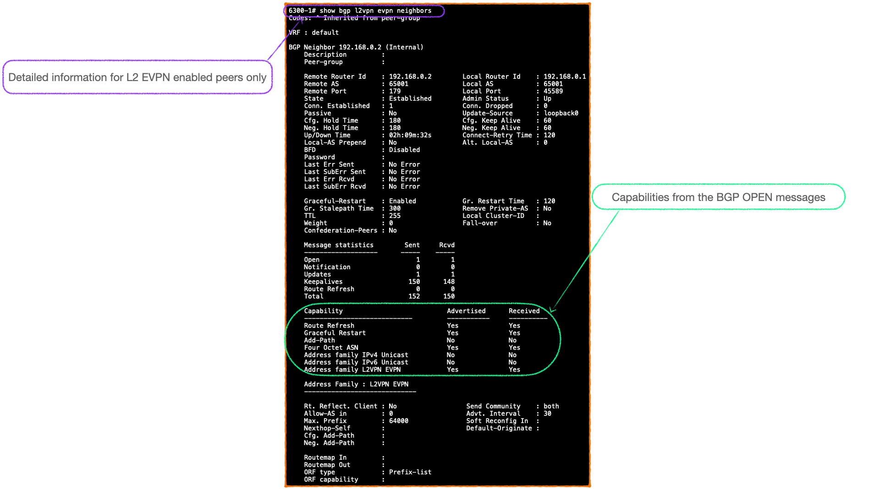
Task: Click the Admin Status value 'Up'
Action: pos(547,98)
